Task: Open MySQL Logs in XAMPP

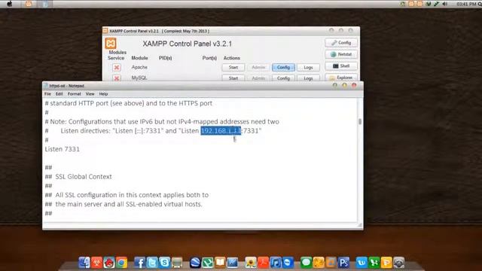Action: pos(308,78)
